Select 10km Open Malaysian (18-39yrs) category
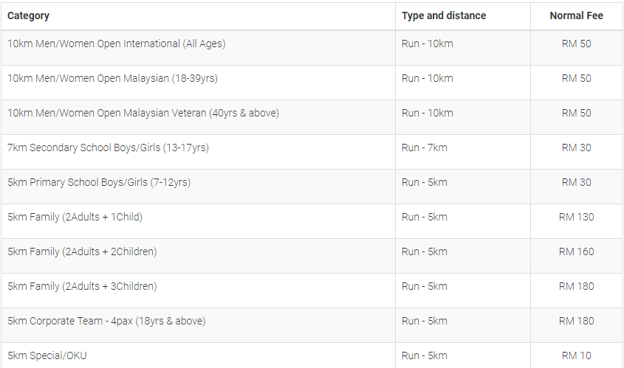Image resolution: width=624 pixels, height=368 pixels. 113,78
